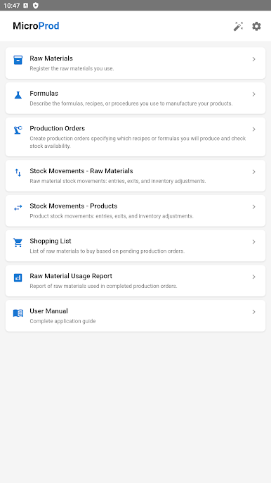Viewport: 271px width, 483px height.
Task: Select Stock Movements - Products title
Action: [x=74, y=206]
